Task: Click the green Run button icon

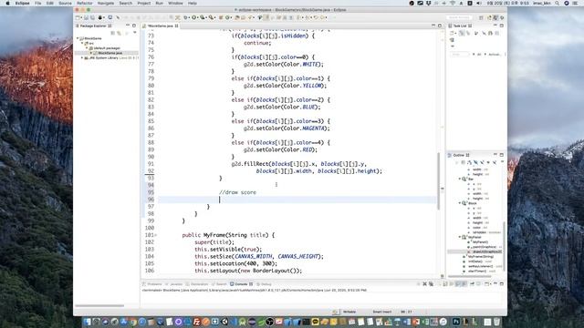Action: pos(193,17)
